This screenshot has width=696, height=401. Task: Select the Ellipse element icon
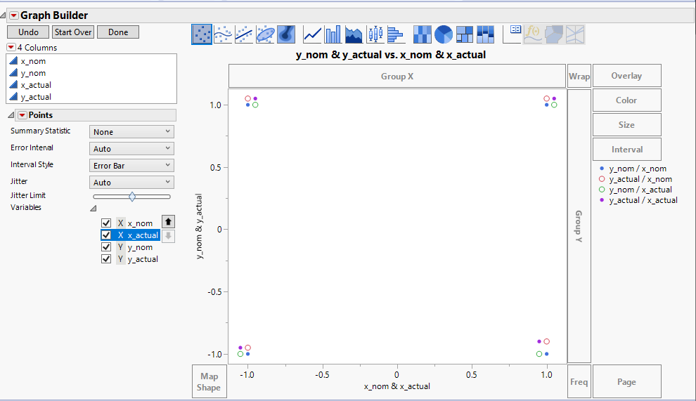(x=265, y=34)
